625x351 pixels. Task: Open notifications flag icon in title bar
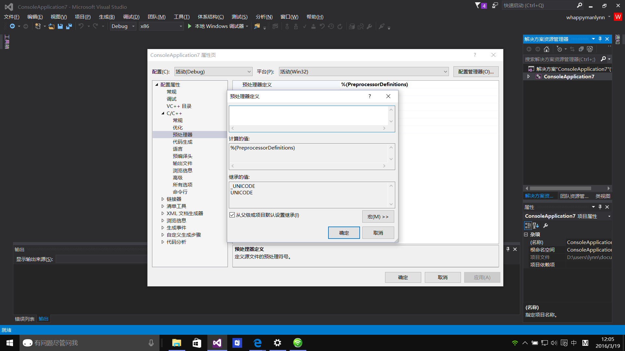(x=478, y=6)
